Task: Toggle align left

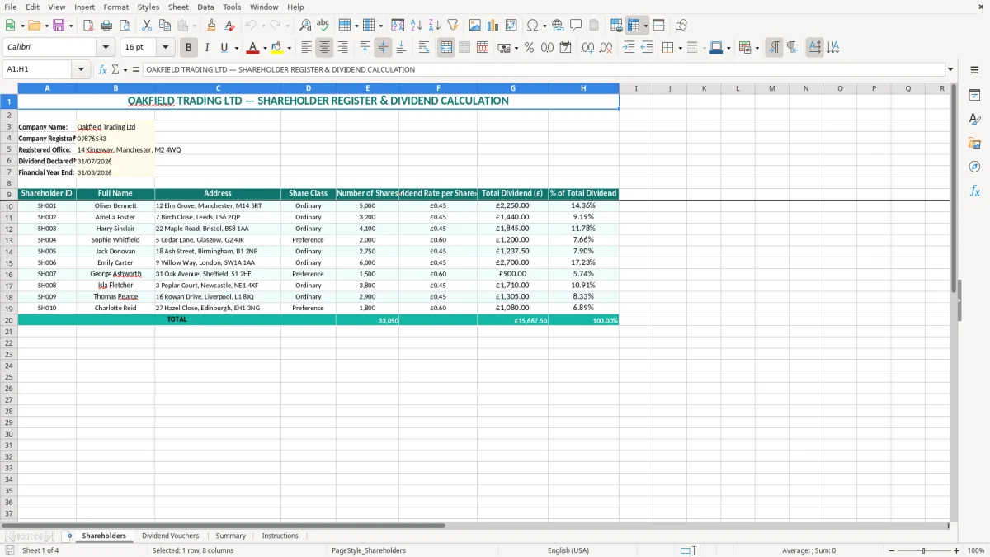Action: 307,48
